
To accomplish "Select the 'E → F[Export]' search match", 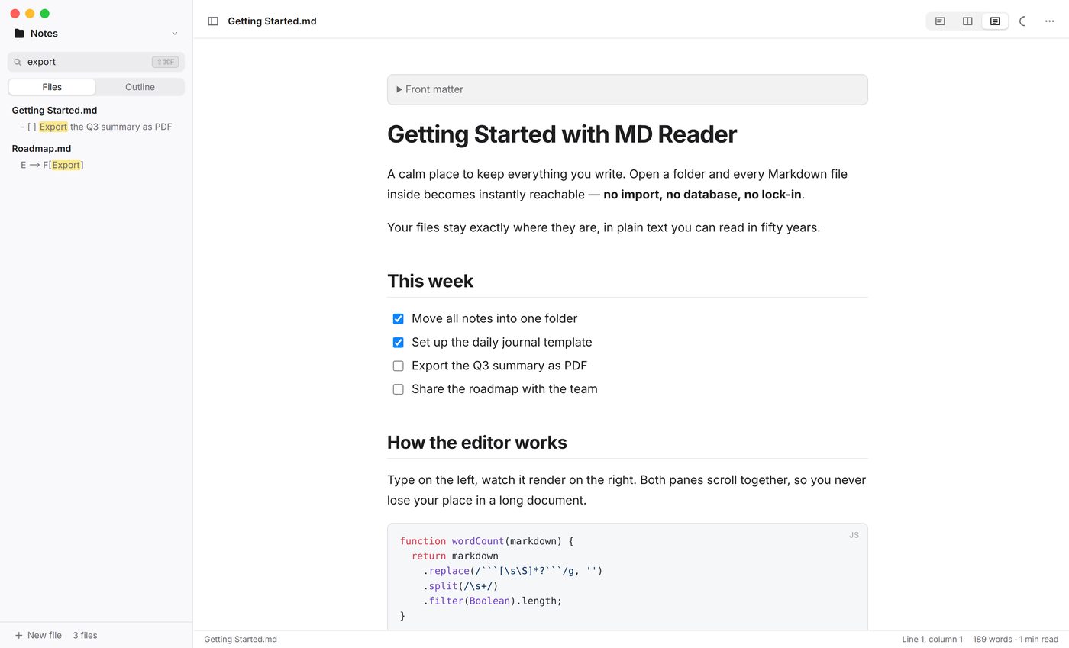I will pos(52,165).
